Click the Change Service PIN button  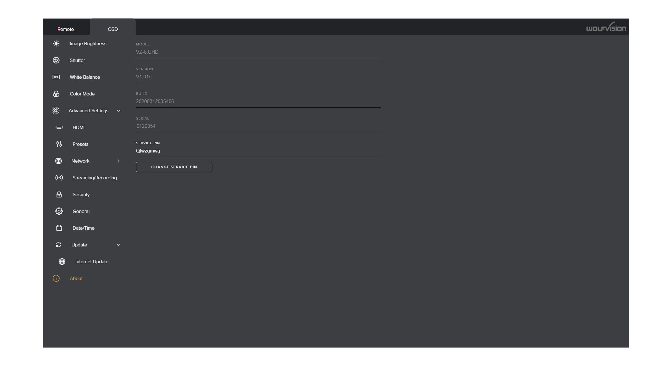174,167
